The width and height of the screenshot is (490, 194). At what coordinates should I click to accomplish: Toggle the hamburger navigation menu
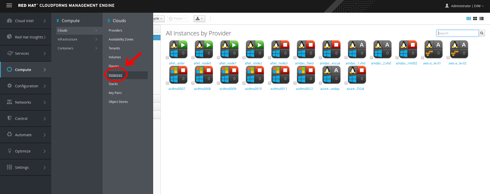pyautogui.click(x=9, y=5)
